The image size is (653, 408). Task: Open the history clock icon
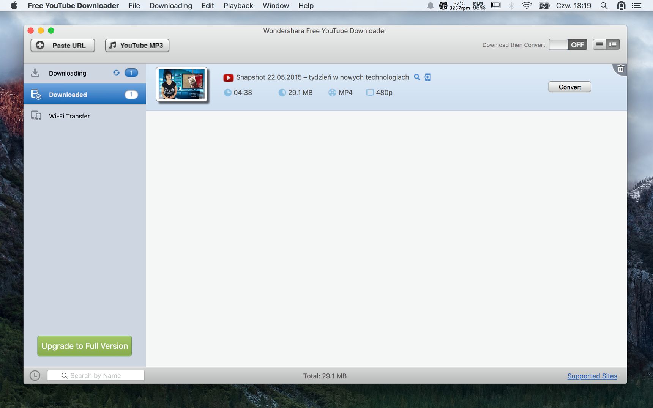tap(35, 375)
